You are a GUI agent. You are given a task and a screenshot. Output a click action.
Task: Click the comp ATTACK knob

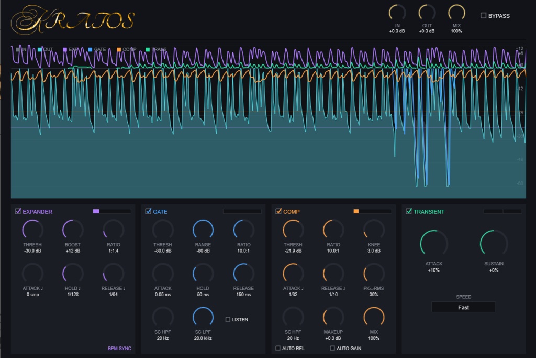click(293, 274)
